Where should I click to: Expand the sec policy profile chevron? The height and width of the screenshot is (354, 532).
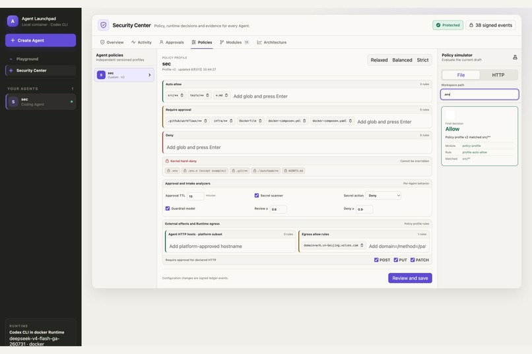coord(149,75)
